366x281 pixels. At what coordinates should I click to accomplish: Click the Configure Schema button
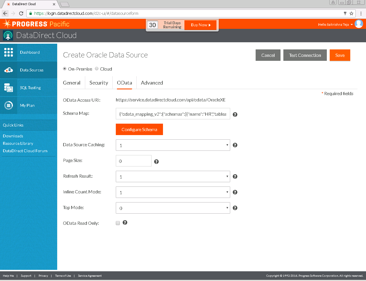click(139, 129)
